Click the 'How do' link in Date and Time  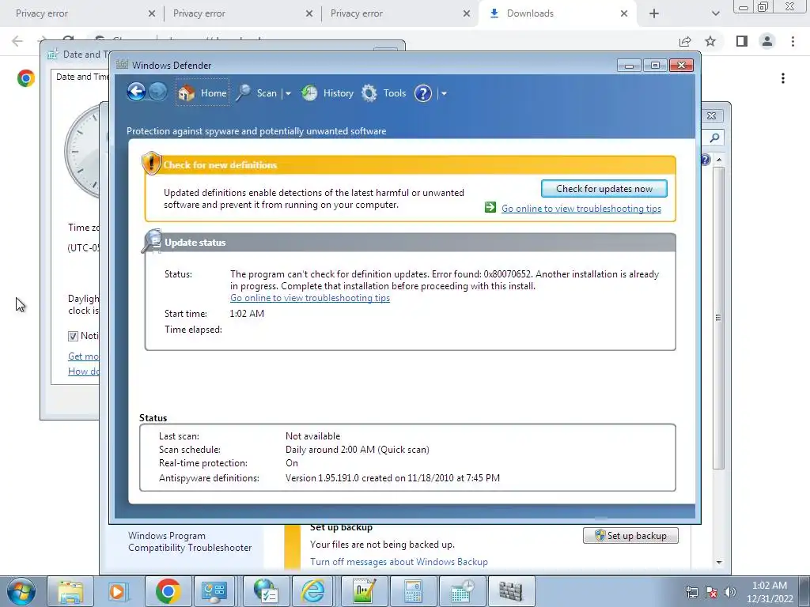84,371
